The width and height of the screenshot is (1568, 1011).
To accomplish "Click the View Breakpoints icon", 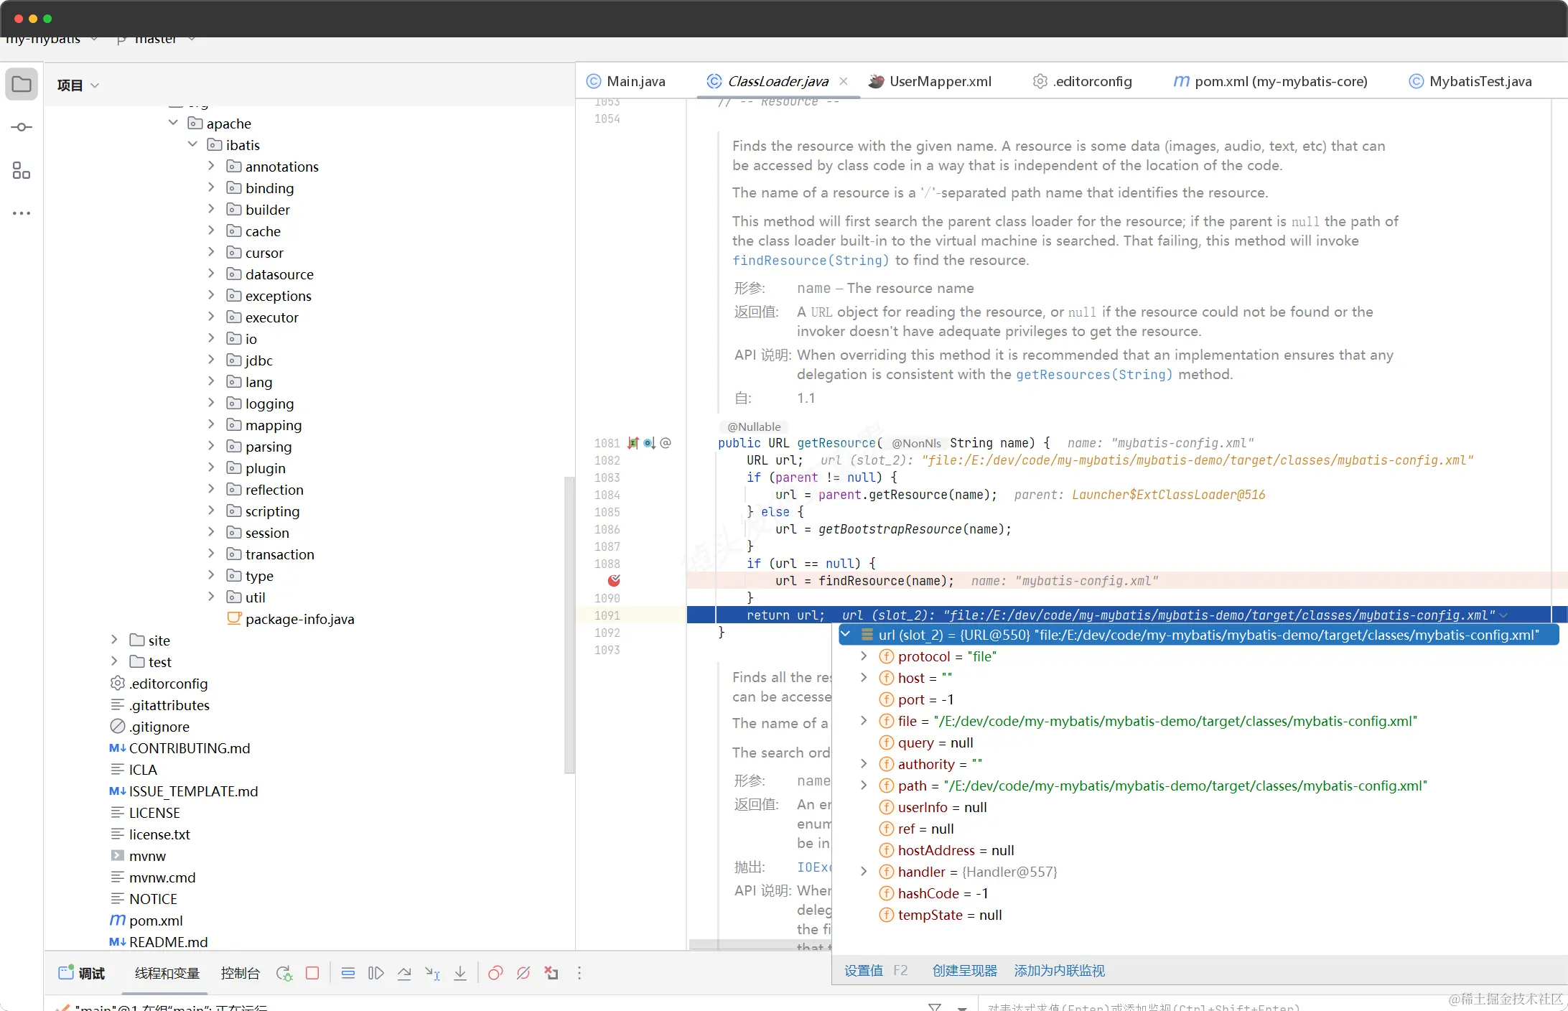I will point(495,974).
